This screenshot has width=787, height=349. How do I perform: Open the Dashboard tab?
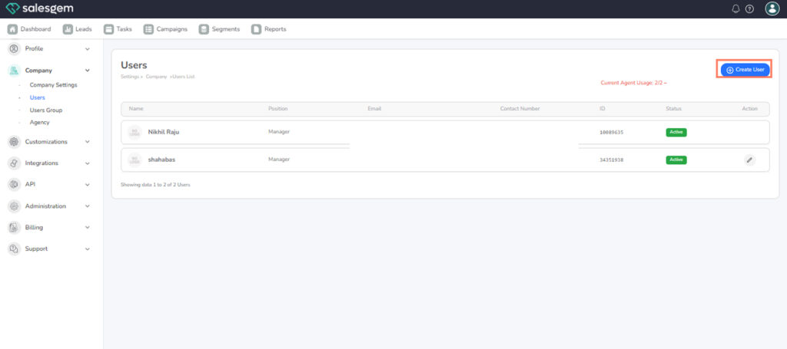point(30,29)
